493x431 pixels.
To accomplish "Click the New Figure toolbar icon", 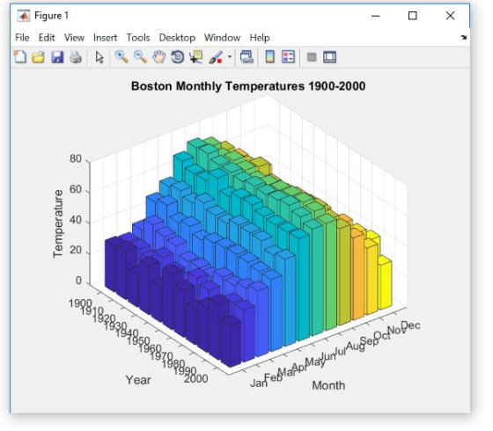I will click(20, 57).
